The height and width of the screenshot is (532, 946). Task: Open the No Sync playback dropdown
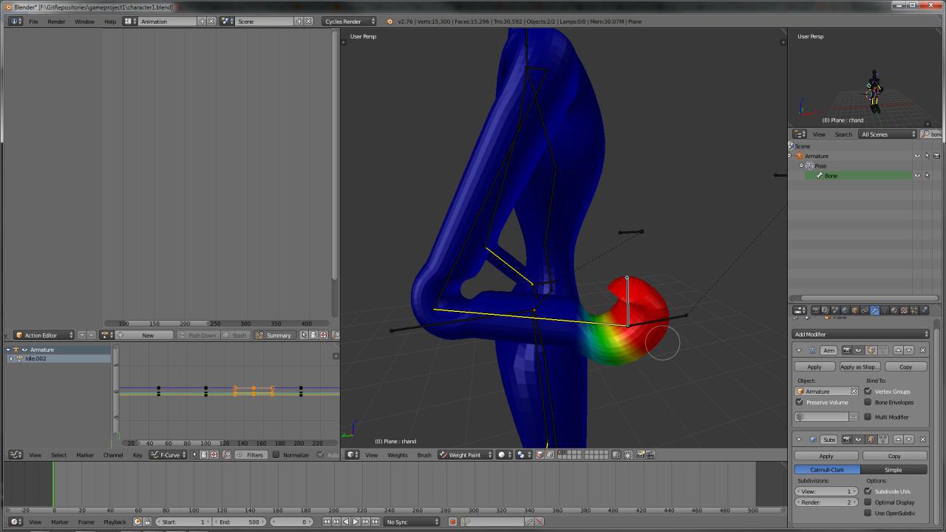[412, 522]
